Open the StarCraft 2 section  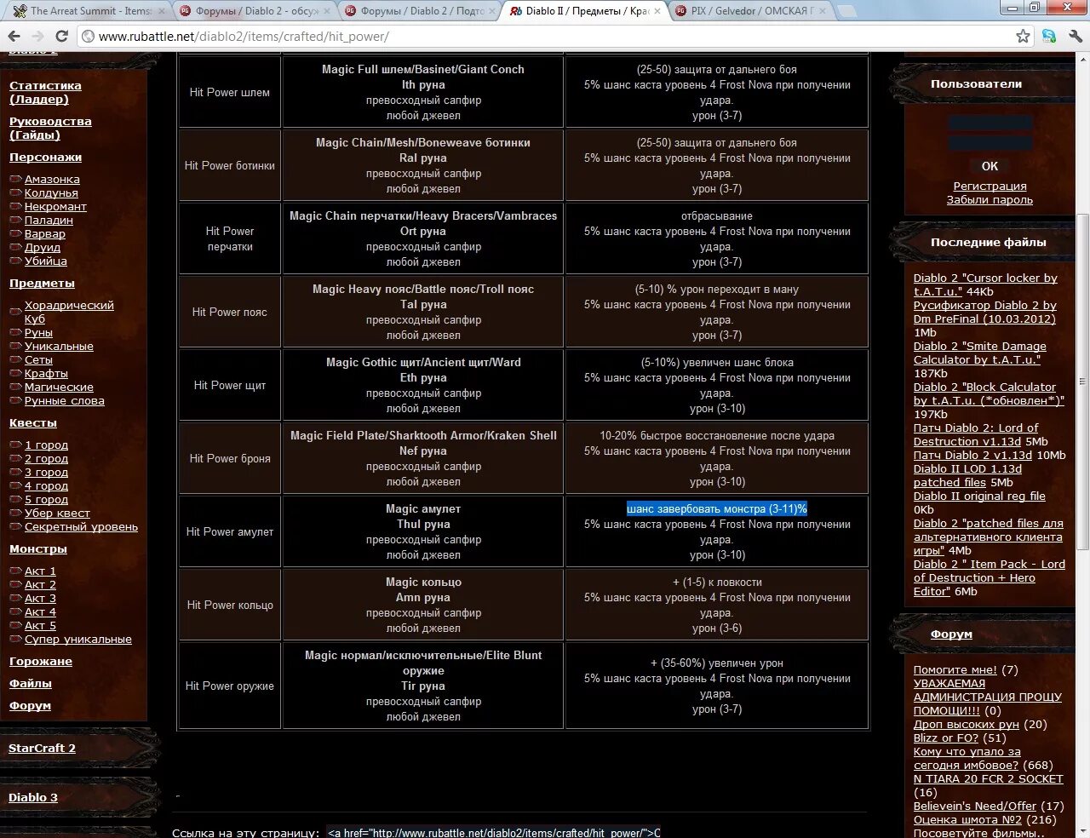coord(42,749)
